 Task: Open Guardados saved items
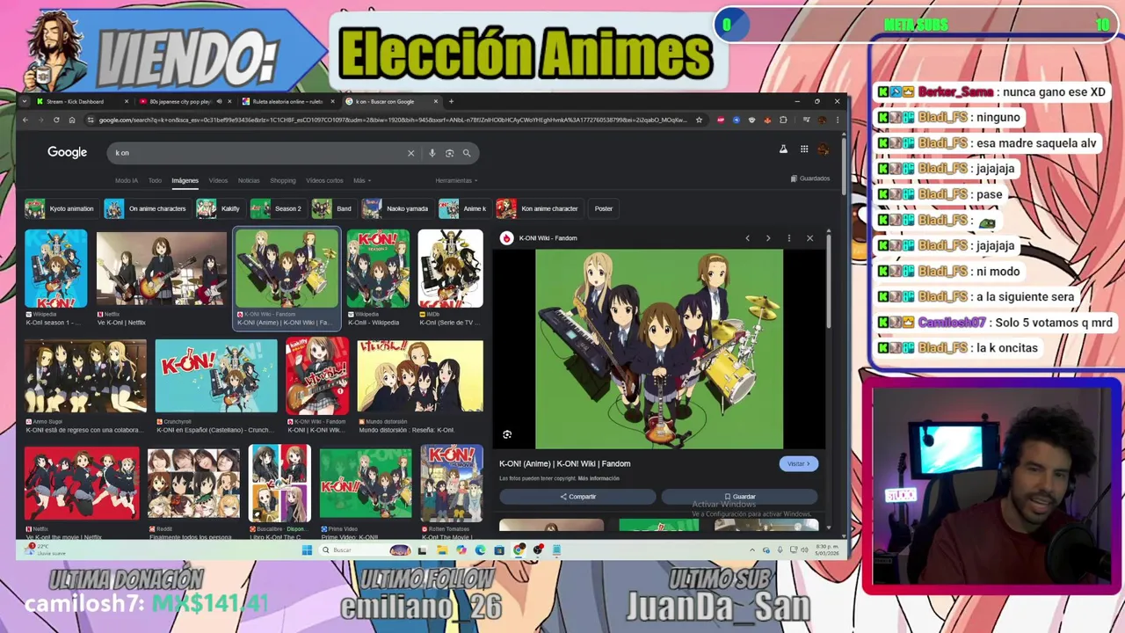click(x=810, y=178)
